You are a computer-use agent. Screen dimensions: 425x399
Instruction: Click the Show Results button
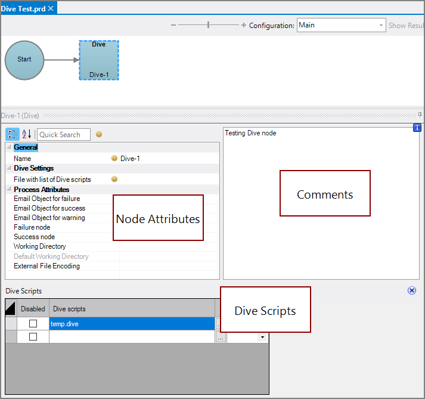click(406, 26)
